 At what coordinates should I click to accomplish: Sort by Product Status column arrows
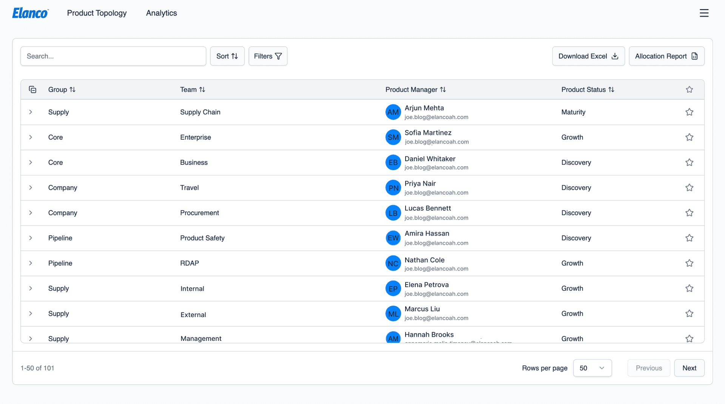click(x=611, y=90)
